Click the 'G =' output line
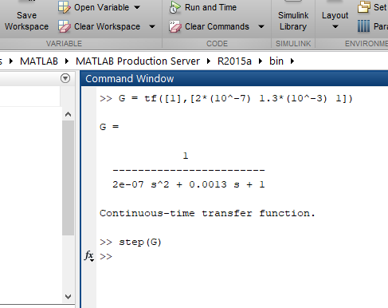Screen dimensions: 388x308 pyautogui.click(x=109, y=127)
